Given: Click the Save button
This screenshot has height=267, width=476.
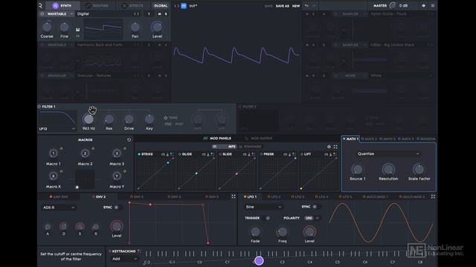Looking at the screenshot, I should 268,6.
